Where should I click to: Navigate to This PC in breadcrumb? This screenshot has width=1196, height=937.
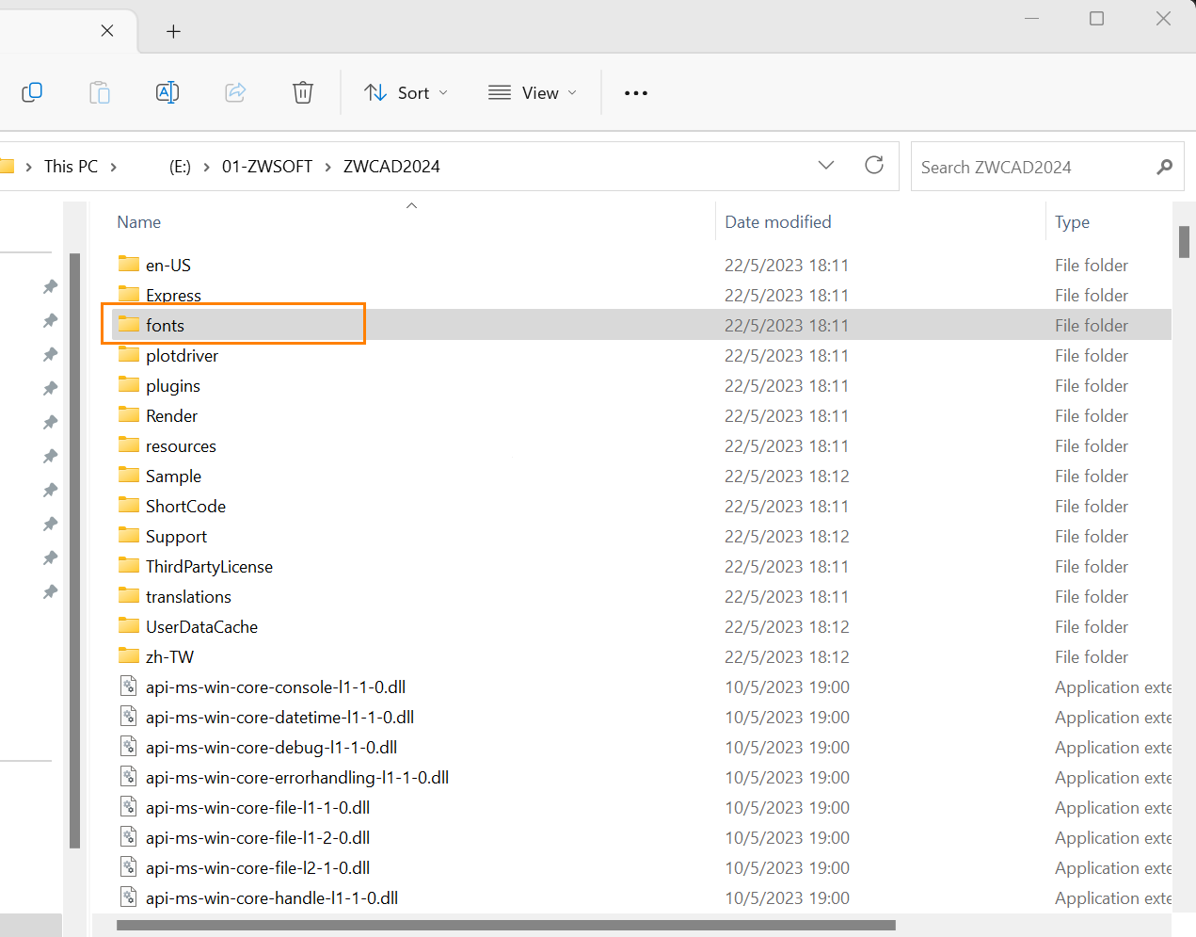71,167
